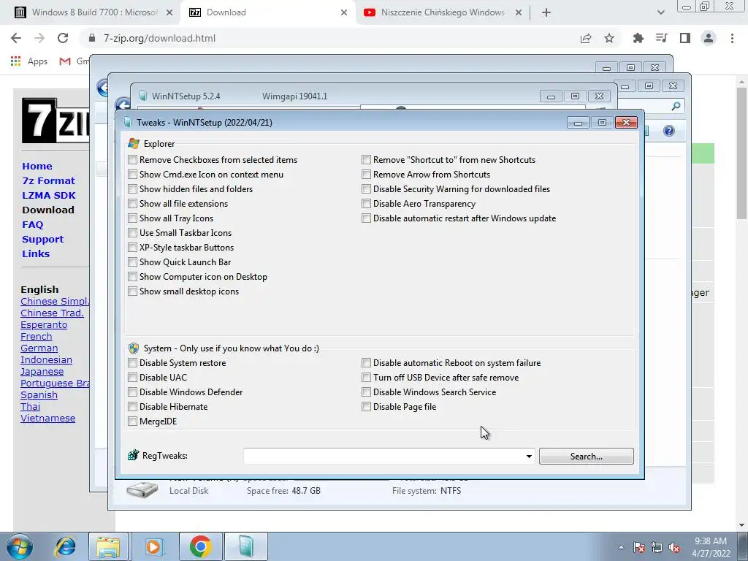Check Disable Hibernate
Screen dimensions: 748x561
coord(133,407)
